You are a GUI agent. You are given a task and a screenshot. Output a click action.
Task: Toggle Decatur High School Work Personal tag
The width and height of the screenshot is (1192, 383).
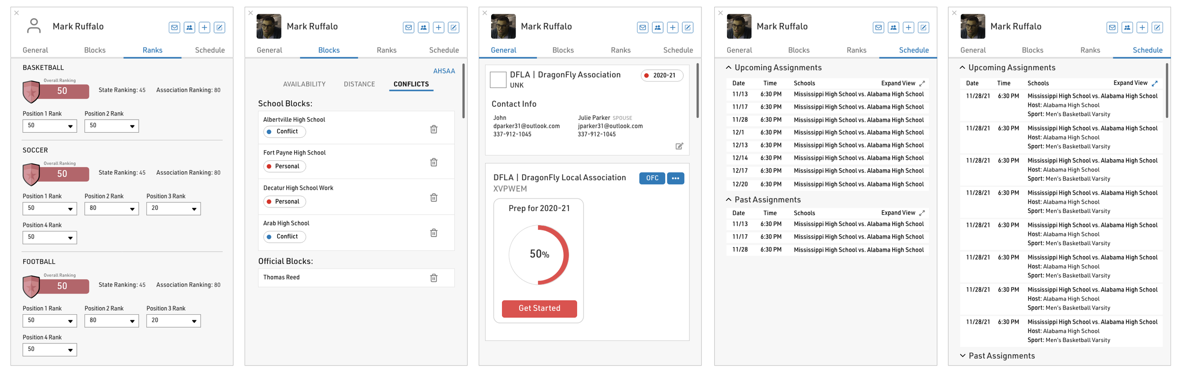[285, 202]
